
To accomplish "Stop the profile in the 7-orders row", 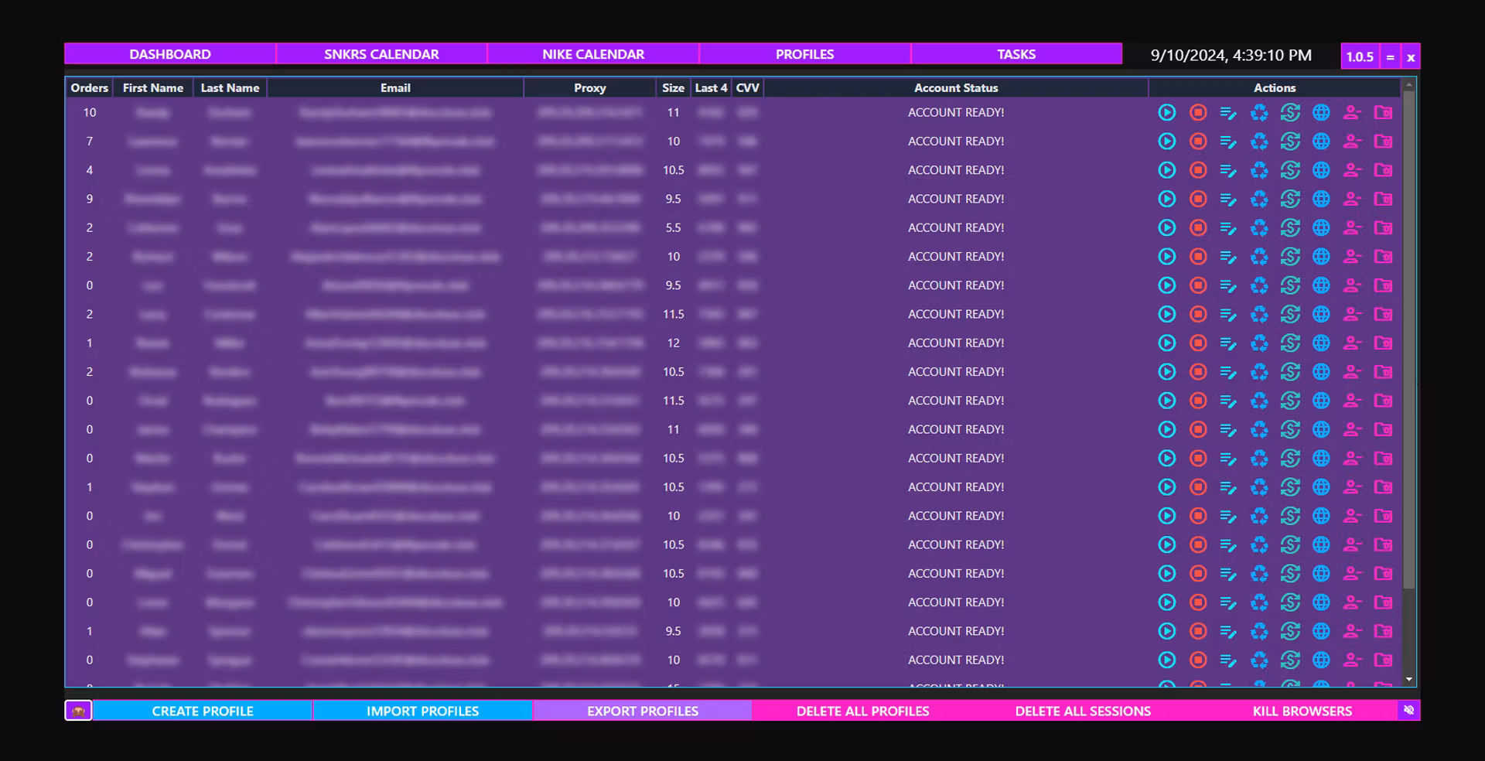I will [x=1197, y=142].
